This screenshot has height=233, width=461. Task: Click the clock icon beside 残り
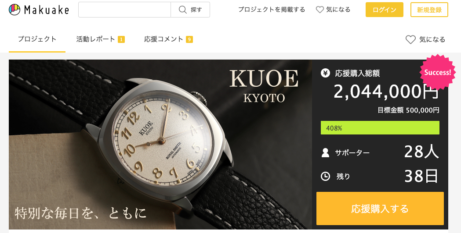tap(325, 176)
